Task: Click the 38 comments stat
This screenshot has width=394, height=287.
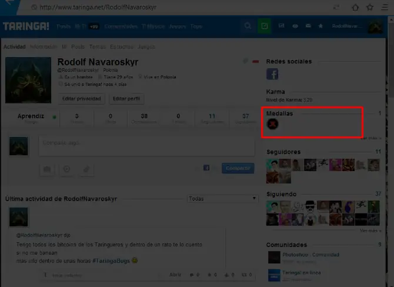Action: coord(144,118)
